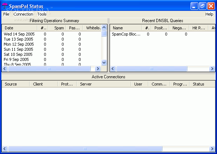Click the filtering summary scroll up arrow
The width and height of the screenshot is (217, 154).
pyautogui.click(x=104, y=28)
